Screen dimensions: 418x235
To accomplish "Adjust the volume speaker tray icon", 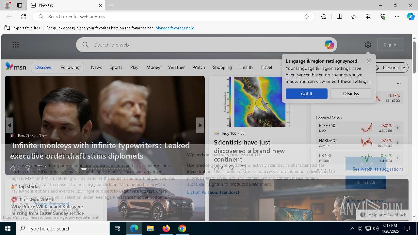I will 376,228.
